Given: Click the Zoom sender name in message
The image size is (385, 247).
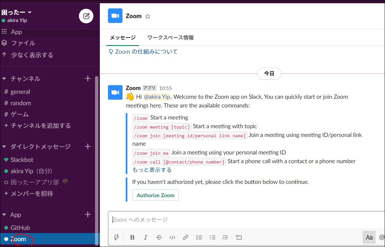Looking at the screenshot, I should [133, 88].
